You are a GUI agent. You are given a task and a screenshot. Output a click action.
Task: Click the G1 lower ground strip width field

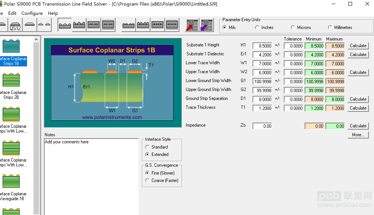(262, 82)
